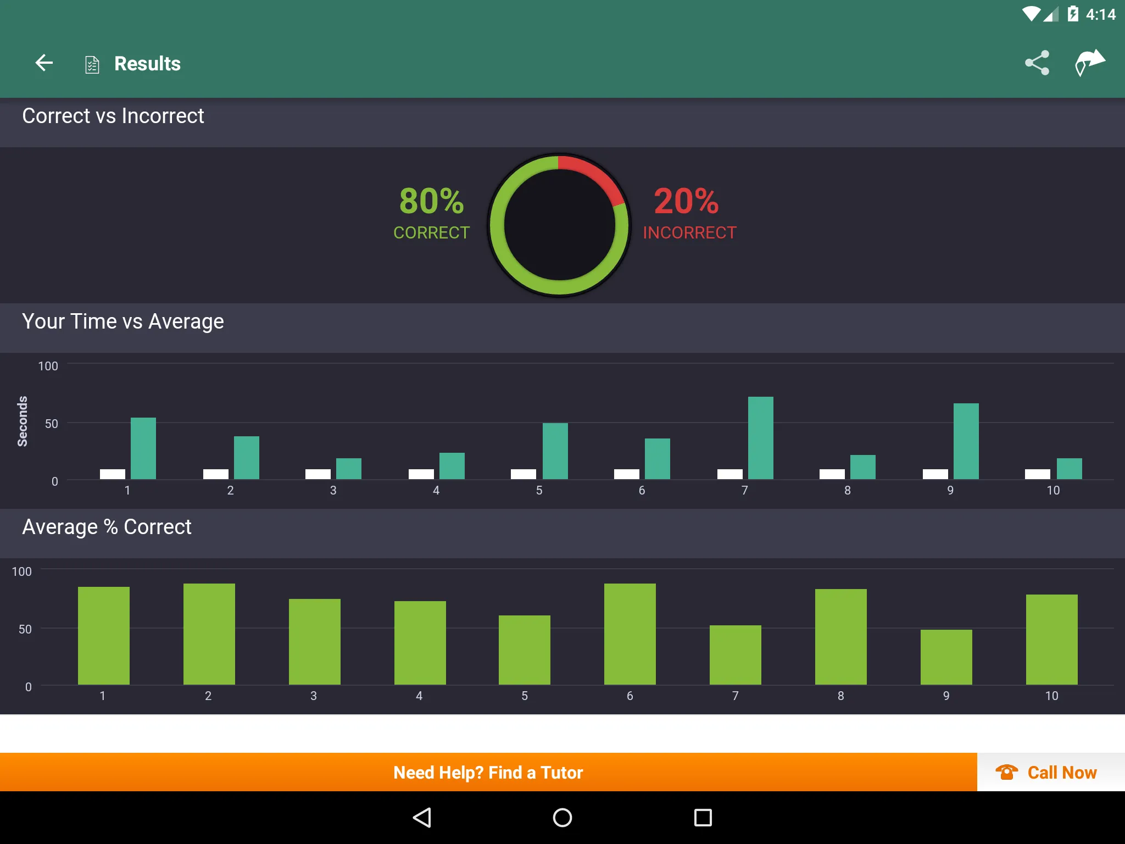This screenshot has width=1125, height=844.
Task: Tap the 80% correct value
Action: (432, 201)
